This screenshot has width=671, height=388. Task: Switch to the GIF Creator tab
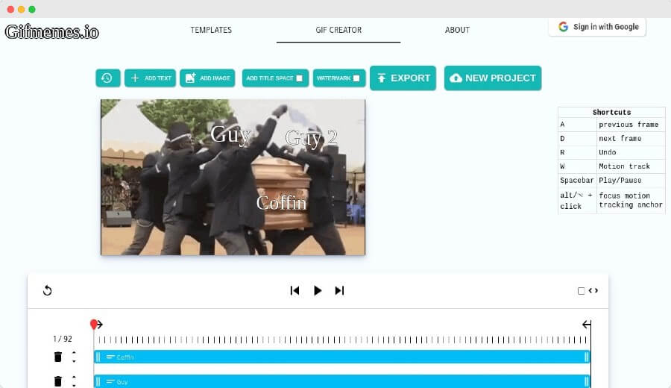tap(338, 30)
